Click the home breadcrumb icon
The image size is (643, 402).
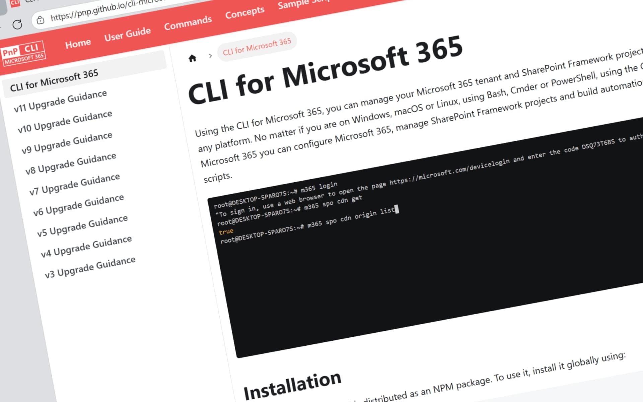(x=192, y=58)
